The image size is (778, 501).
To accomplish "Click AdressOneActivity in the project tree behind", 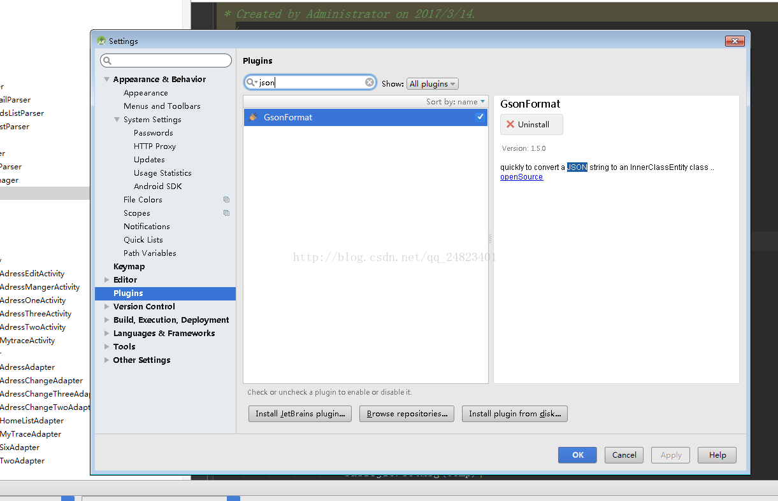I will click(32, 300).
